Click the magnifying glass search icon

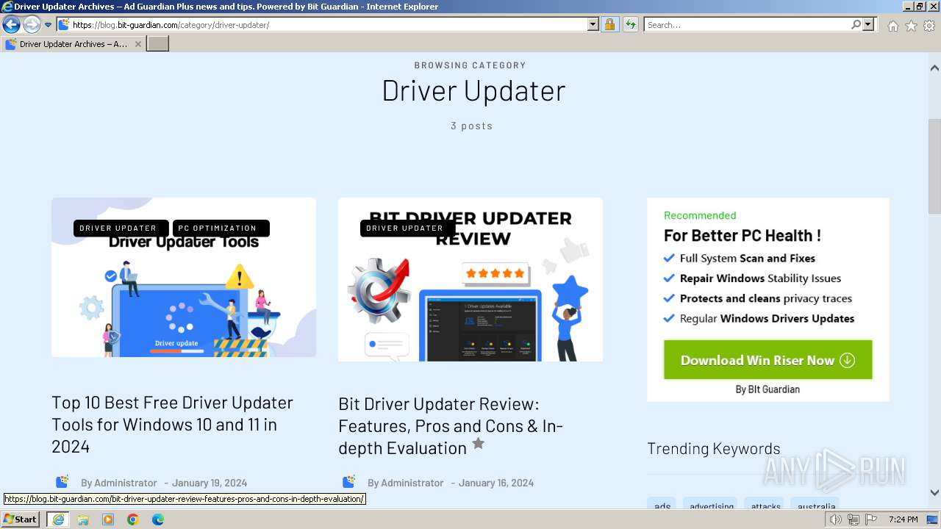856,25
